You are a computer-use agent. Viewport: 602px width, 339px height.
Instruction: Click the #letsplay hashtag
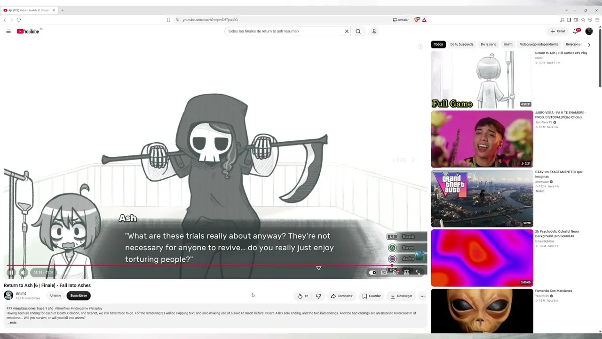point(95,308)
